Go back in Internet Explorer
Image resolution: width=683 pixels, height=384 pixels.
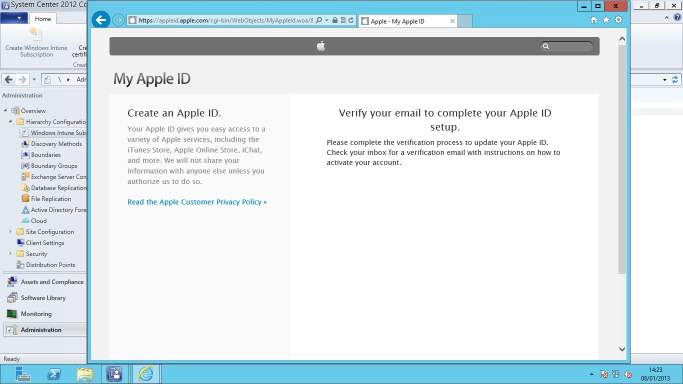pos(100,20)
